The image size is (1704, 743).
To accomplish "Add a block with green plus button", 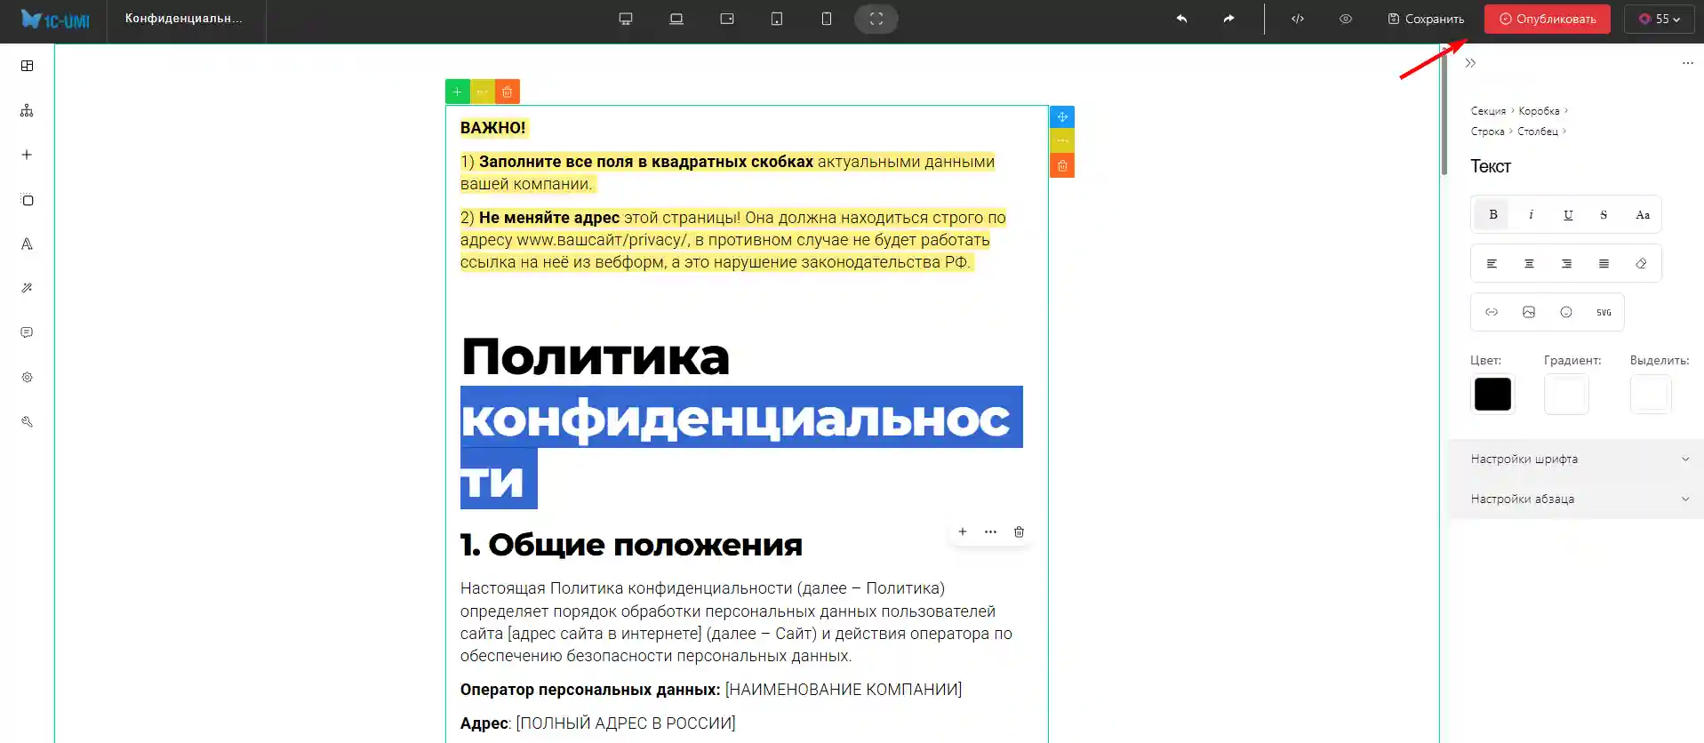I will pos(457,92).
